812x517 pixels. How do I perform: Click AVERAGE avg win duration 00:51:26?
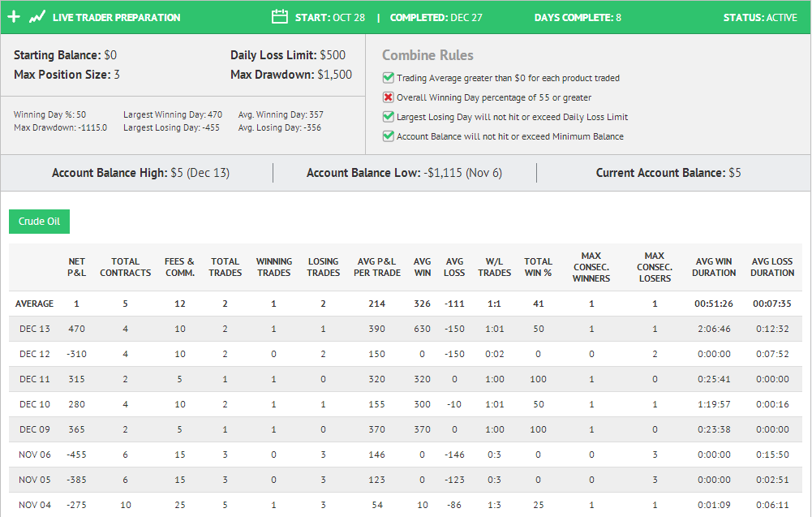[714, 304]
